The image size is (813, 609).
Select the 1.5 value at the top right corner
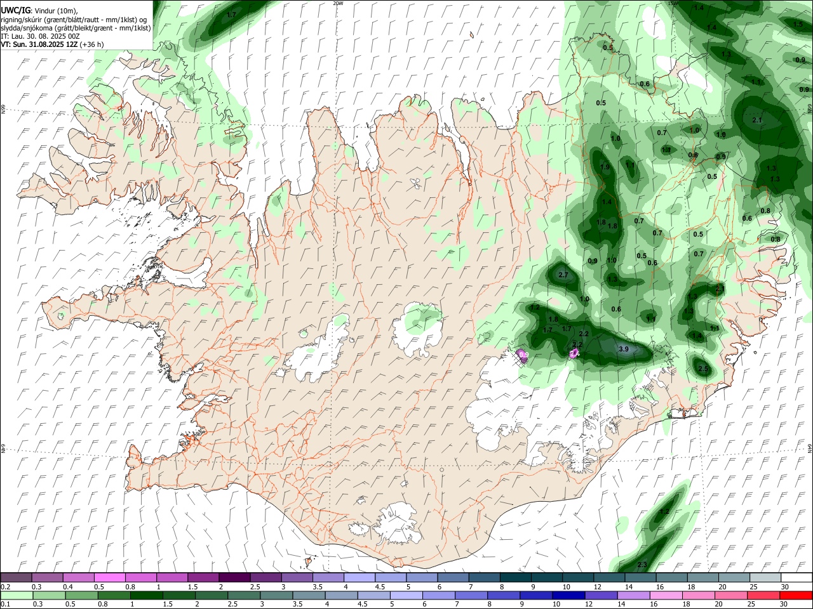[x=798, y=24]
